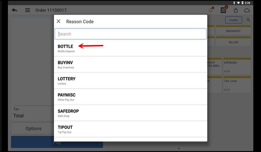261x152 pixels.
Task: Open the notifications bell
Action: [x=211, y=10]
